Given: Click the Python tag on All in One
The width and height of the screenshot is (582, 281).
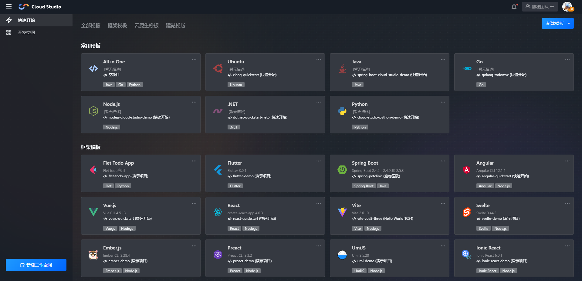Looking at the screenshot, I should point(135,85).
